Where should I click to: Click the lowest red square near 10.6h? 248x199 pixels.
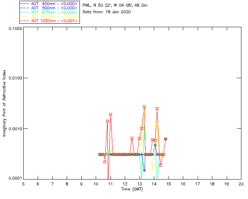[105, 162]
